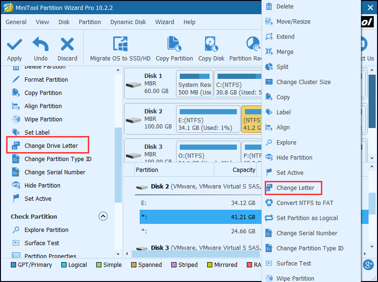This screenshot has width=378, height=282.
Task: Click Copy in the context menu
Action: [x=283, y=97]
